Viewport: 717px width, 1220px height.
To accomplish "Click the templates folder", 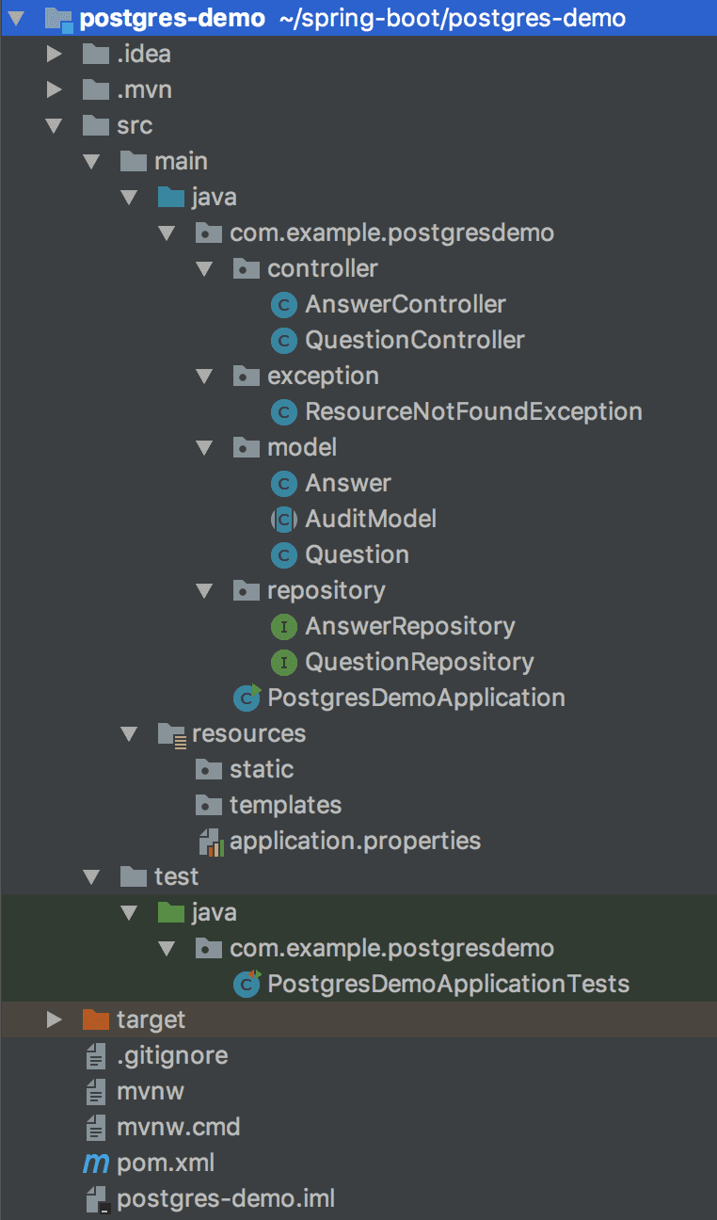I will 271,805.
